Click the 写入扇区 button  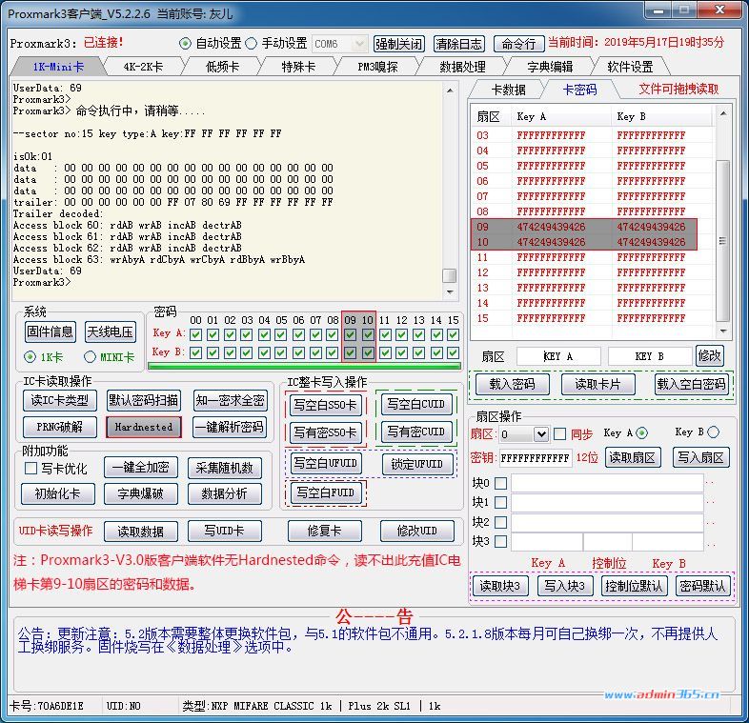coord(701,457)
